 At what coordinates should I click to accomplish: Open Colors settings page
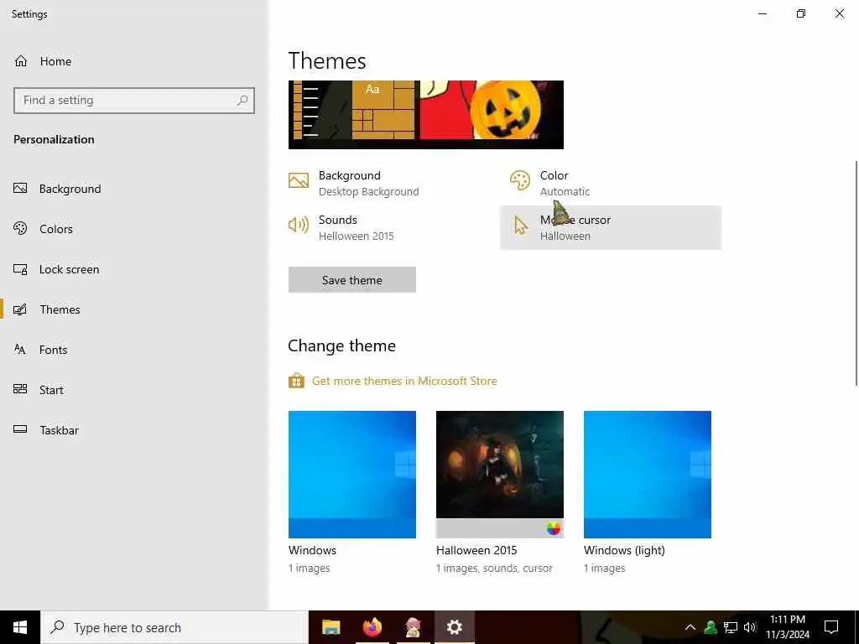click(x=134, y=229)
